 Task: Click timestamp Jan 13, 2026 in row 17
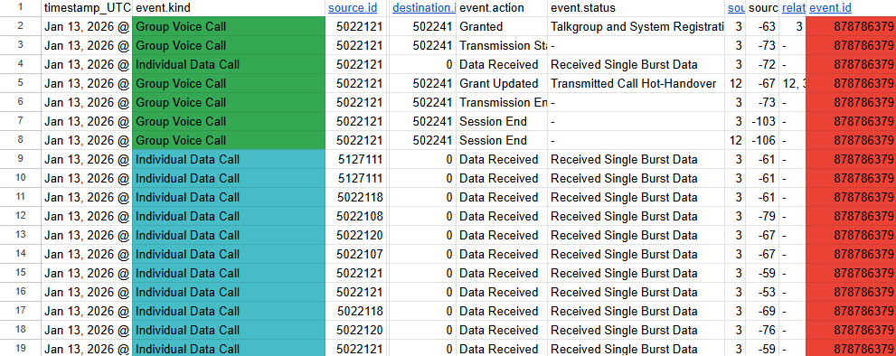pyautogui.click(x=86, y=312)
